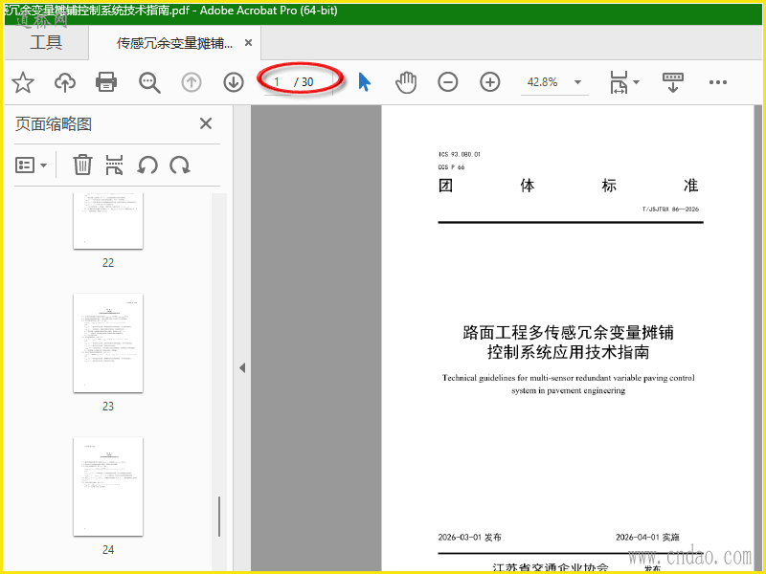This screenshot has height=574, width=766.
Task: Select page 22 thumbnail
Action: point(108,221)
